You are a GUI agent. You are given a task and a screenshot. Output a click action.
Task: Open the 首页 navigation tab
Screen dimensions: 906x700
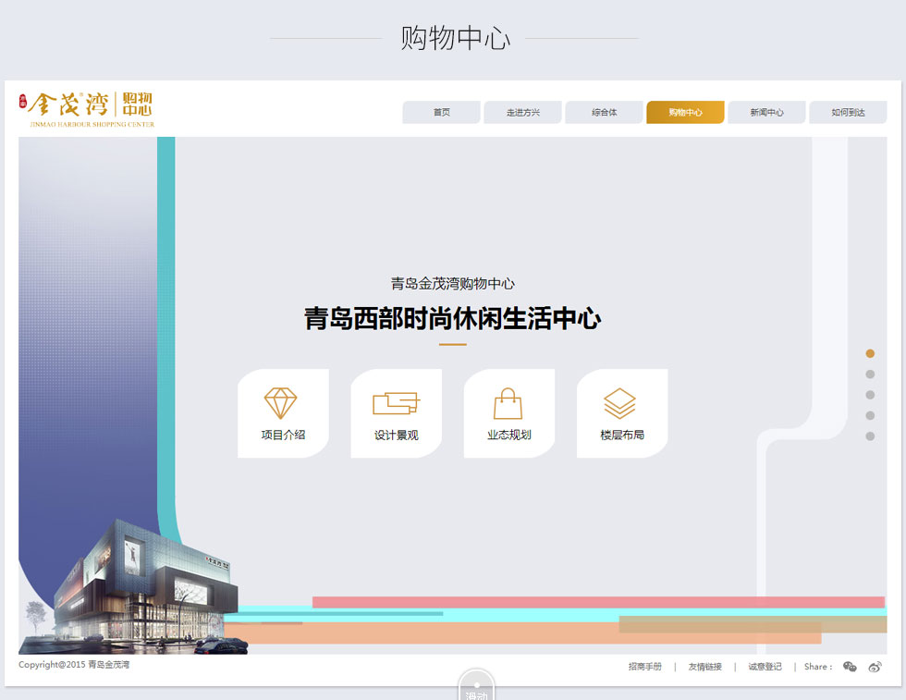tap(442, 113)
